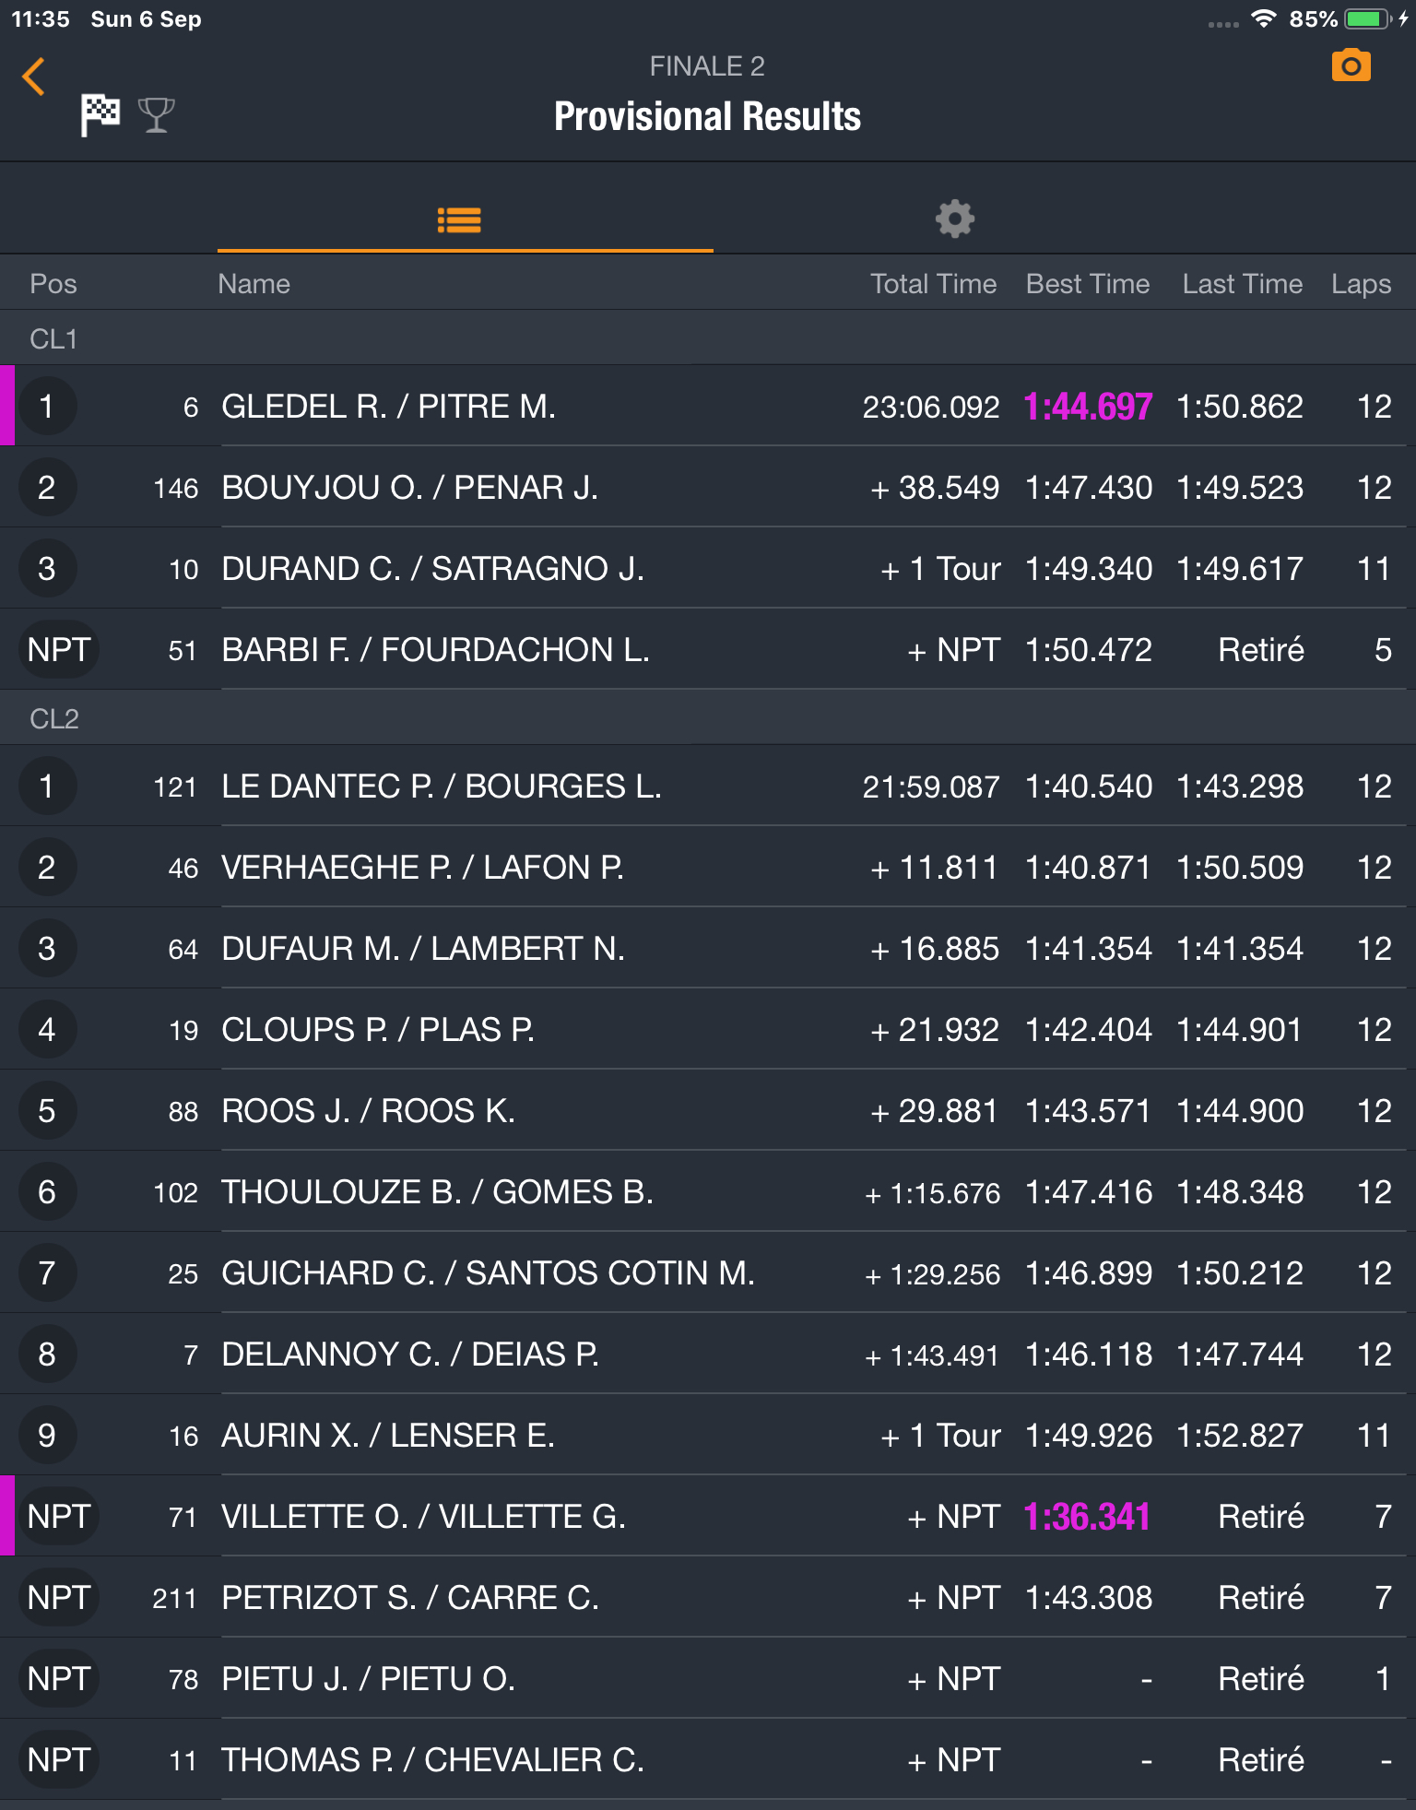Image resolution: width=1416 pixels, height=1810 pixels.
Task: Select the results list tab
Action: click(x=459, y=219)
